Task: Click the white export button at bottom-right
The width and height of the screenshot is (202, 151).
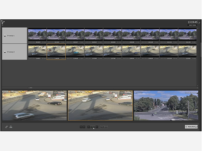Action: tap(191, 127)
